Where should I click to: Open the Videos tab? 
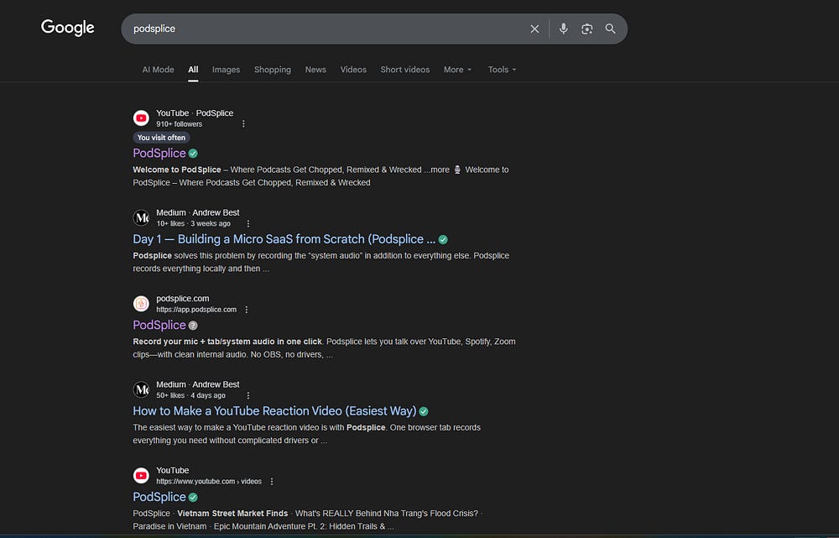point(353,70)
